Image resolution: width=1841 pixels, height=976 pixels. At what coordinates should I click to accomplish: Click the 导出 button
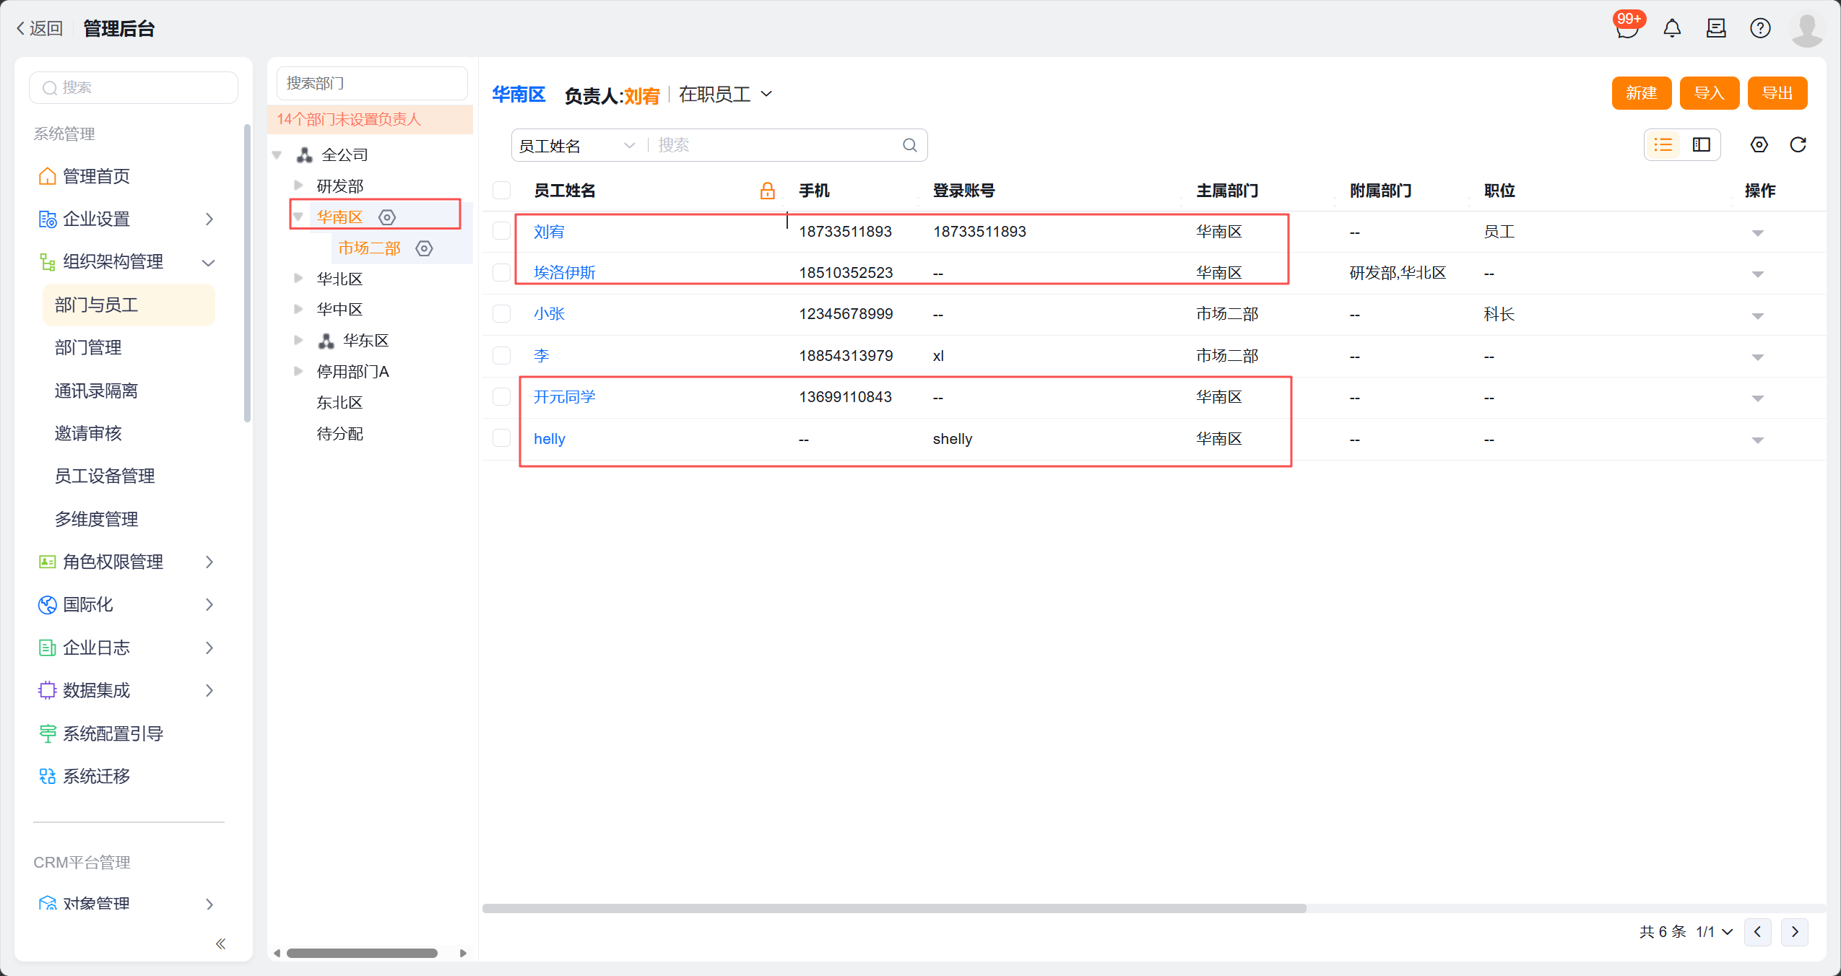coord(1777,93)
